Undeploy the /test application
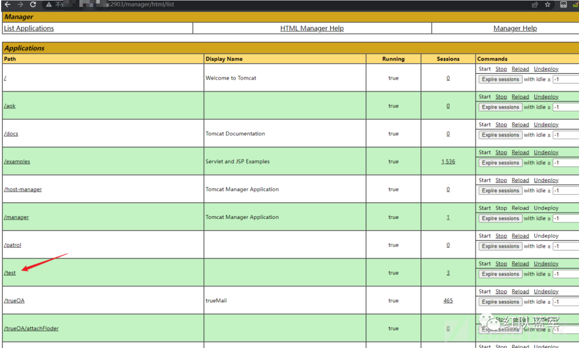Viewport: 579px width, 348px height. click(546, 263)
